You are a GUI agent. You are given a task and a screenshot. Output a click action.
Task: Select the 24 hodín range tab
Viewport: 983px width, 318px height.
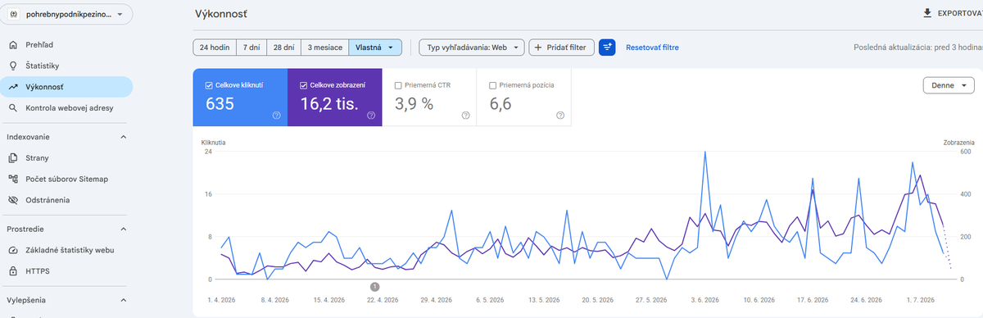(x=215, y=48)
